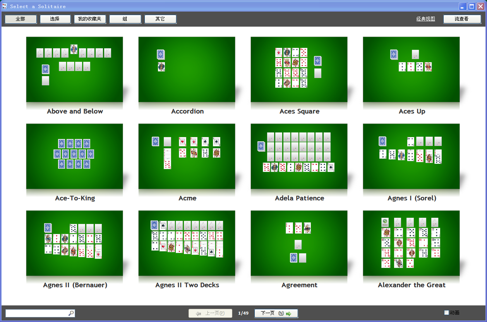The width and height of the screenshot is (487, 322).
Task: Click the Adela Patience title text
Action: click(x=299, y=198)
